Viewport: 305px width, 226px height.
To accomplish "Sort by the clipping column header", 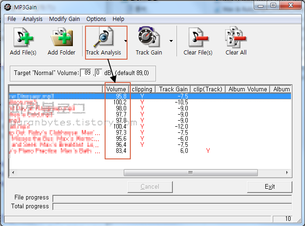I will tap(142, 89).
